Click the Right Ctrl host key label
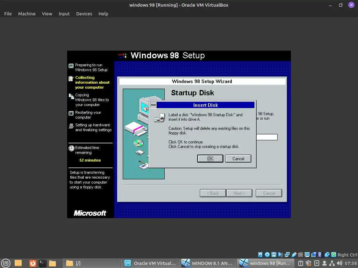This screenshot has height=268, width=358. click(x=347, y=255)
